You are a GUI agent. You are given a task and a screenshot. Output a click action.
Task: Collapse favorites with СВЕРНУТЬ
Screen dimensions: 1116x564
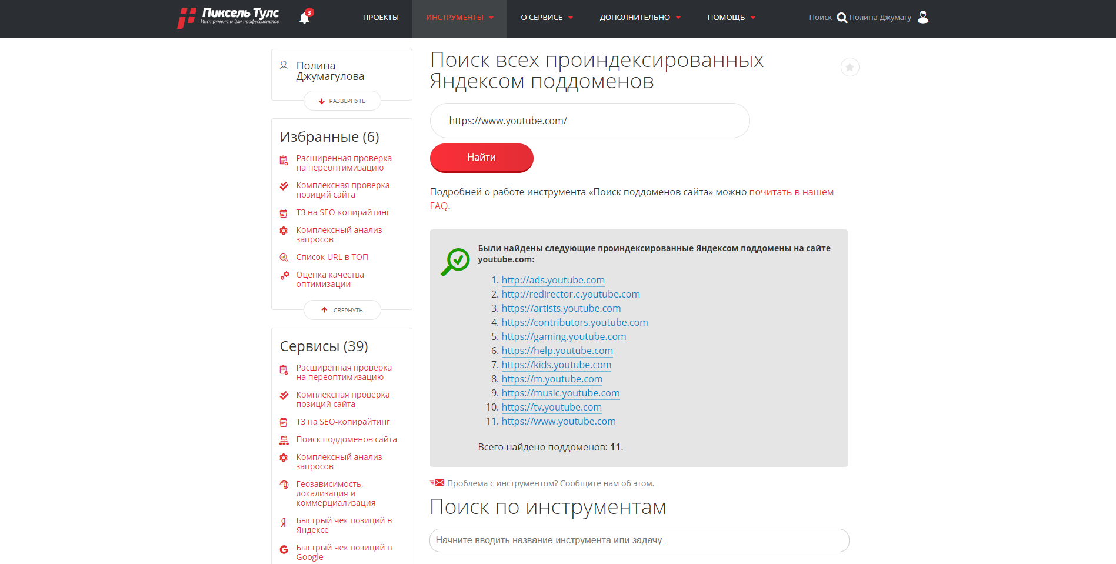[342, 310]
